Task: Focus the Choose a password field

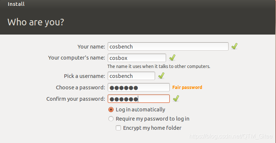Action: point(139,87)
